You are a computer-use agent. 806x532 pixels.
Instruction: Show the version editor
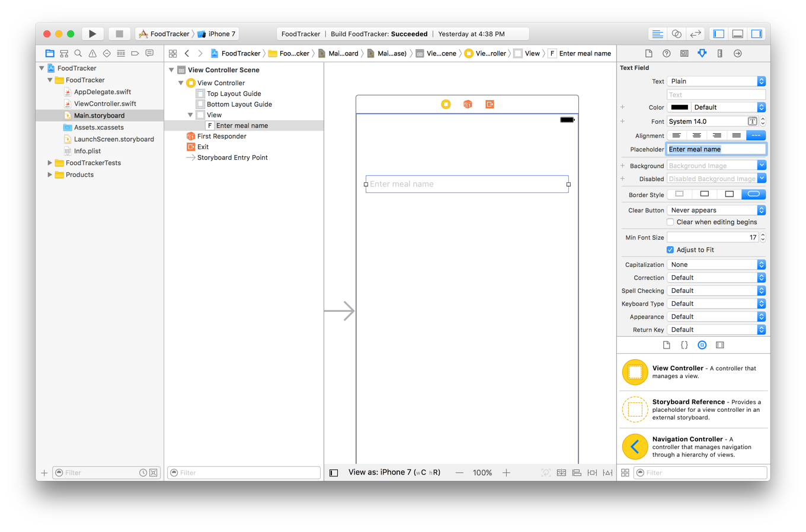click(x=695, y=34)
